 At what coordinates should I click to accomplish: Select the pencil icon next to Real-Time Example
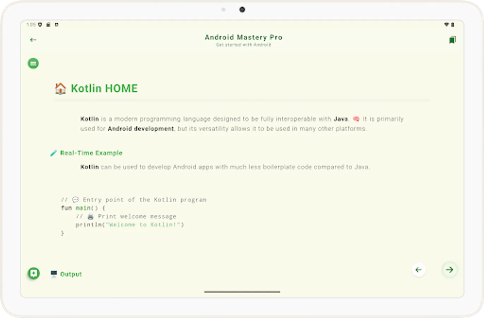(x=54, y=153)
